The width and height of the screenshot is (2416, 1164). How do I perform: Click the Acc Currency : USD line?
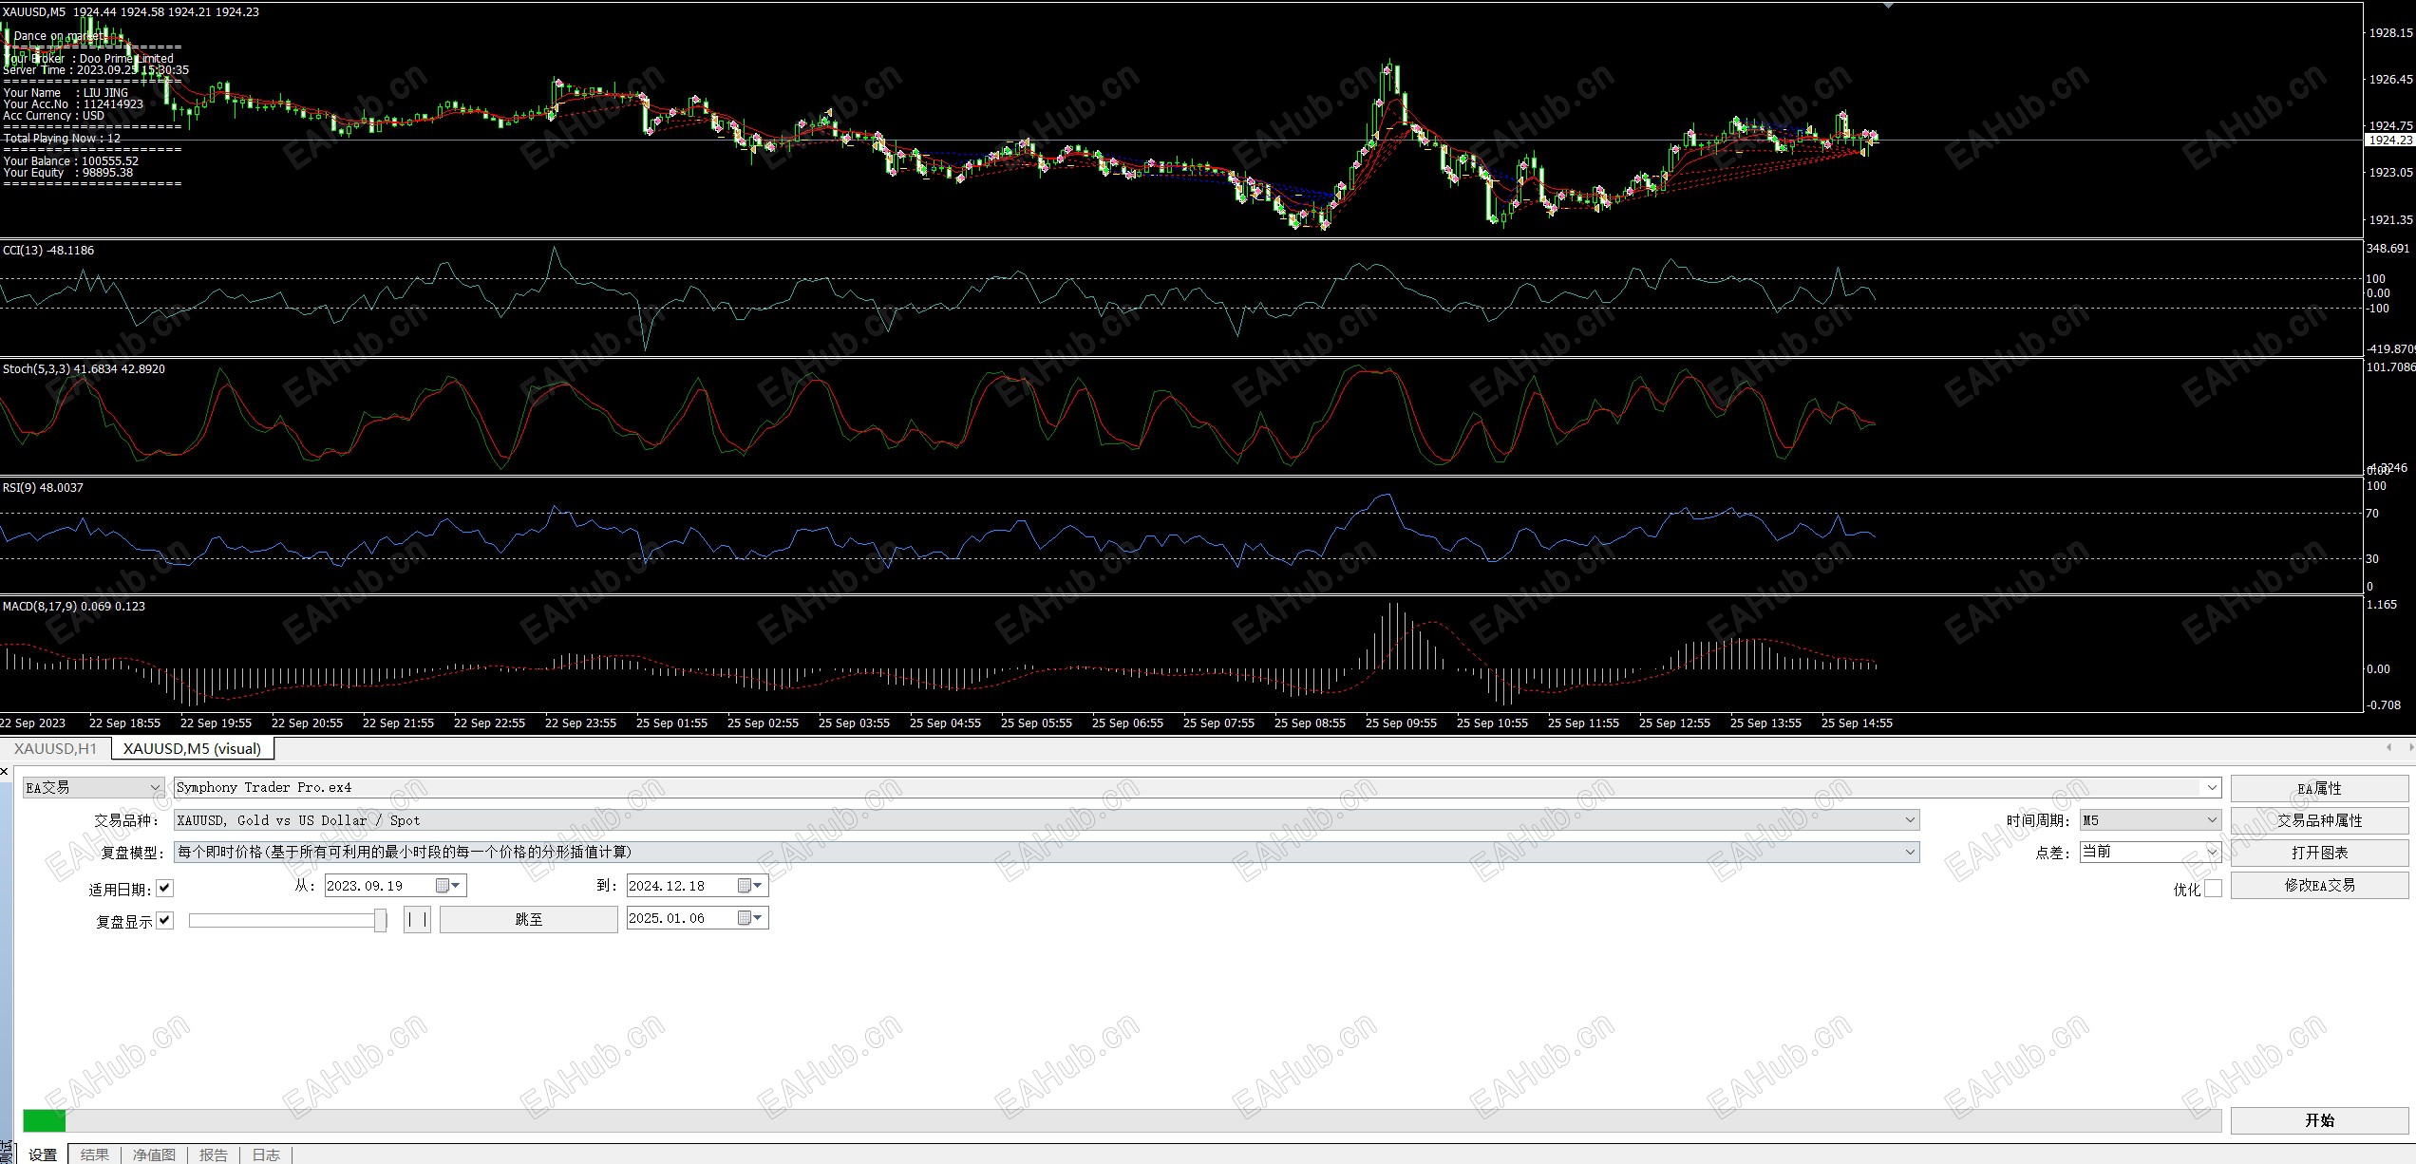(54, 115)
